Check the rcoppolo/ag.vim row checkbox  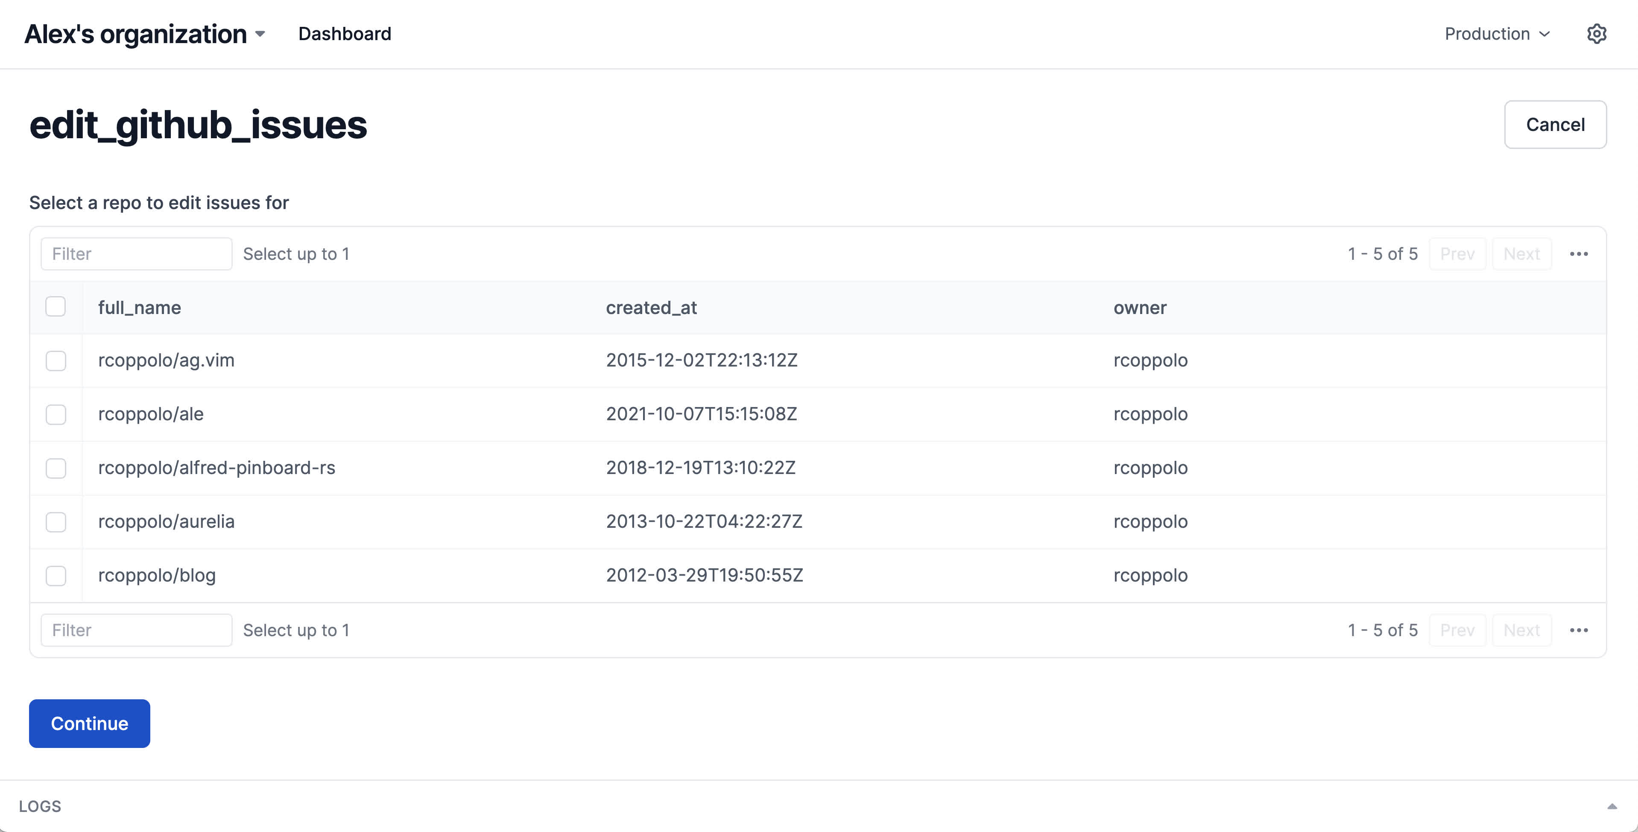coord(56,361)
